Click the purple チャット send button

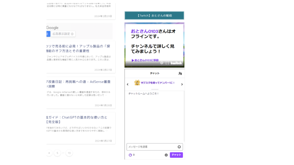point(176,155)
